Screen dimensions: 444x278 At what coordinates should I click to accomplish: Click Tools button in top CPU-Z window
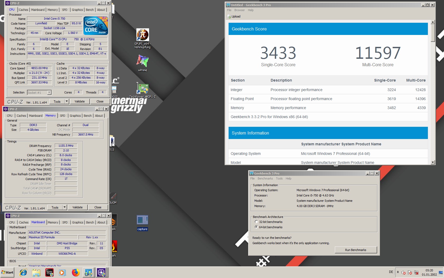click(x=57, y=101)
